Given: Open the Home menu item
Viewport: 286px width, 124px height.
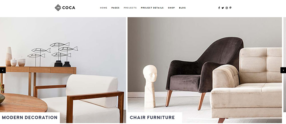Looking at the screenshot, I should 104,8.
